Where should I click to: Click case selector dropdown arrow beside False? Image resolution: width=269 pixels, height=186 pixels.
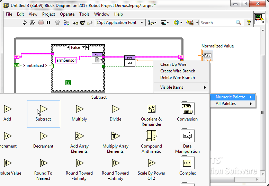[83, 47]
